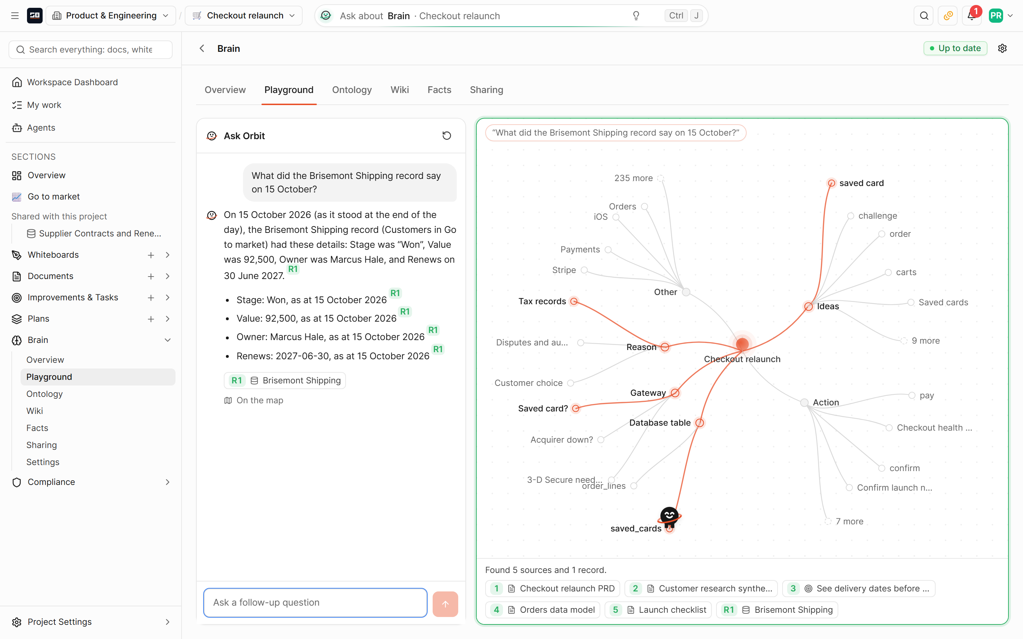Image resolution: width=1023 pixels, height=639 pixels.
Task: Add new Improvements & Tasks item
Action: coord(151,297)
